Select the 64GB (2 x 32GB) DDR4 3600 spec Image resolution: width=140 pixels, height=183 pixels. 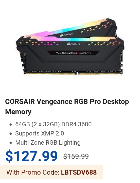53,124
